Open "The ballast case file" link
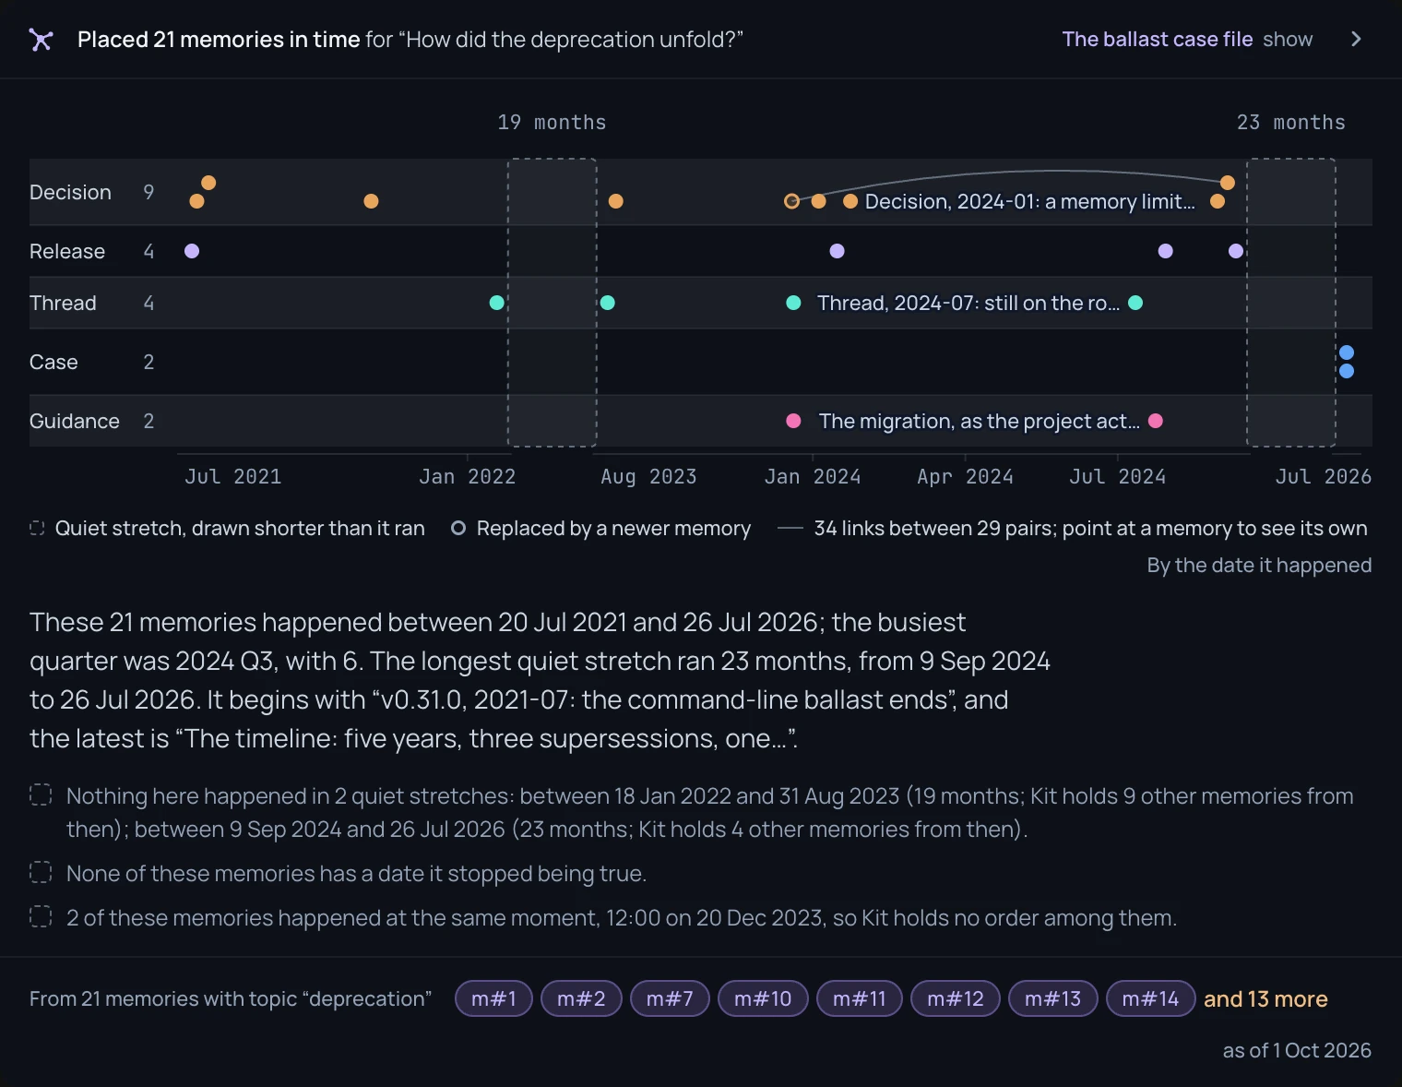 pos(1157,39)
